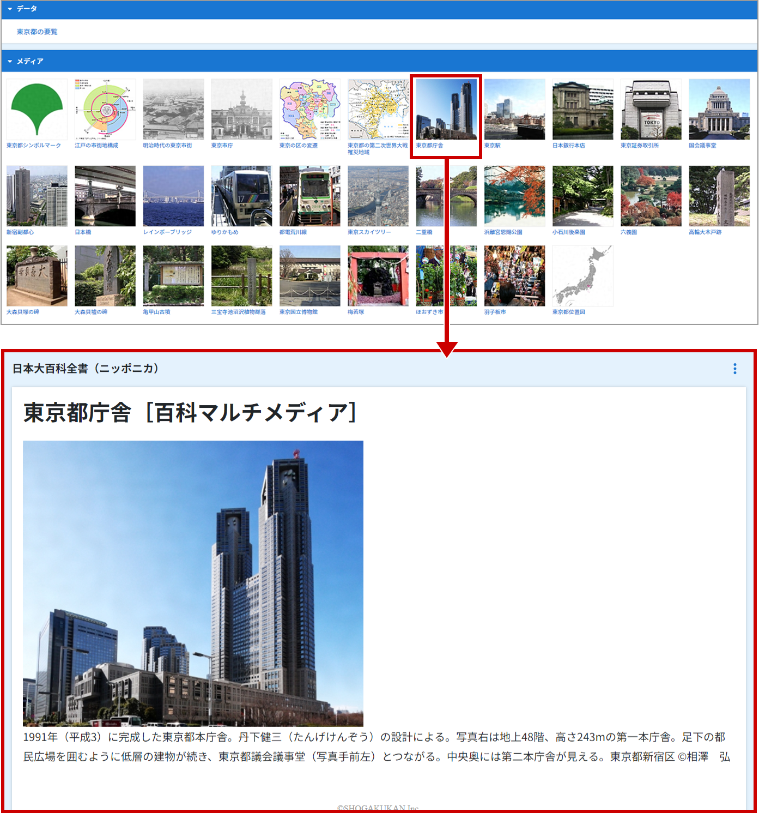Collapse the データ section
The height and width of the screenshot is (818, 759).
[10, 9]
